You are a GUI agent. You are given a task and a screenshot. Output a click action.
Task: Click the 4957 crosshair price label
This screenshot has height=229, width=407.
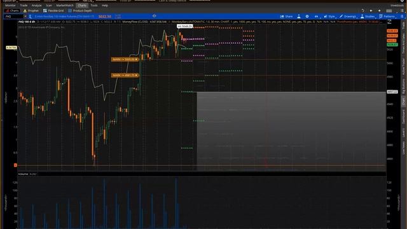pos(392,92)
